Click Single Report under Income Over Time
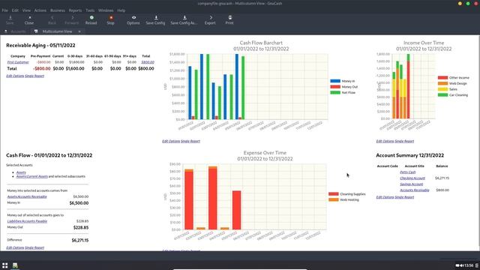 pos(404,141)
